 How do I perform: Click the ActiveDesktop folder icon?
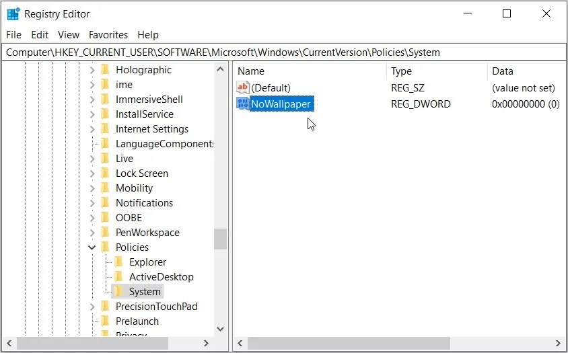point(118,276)
